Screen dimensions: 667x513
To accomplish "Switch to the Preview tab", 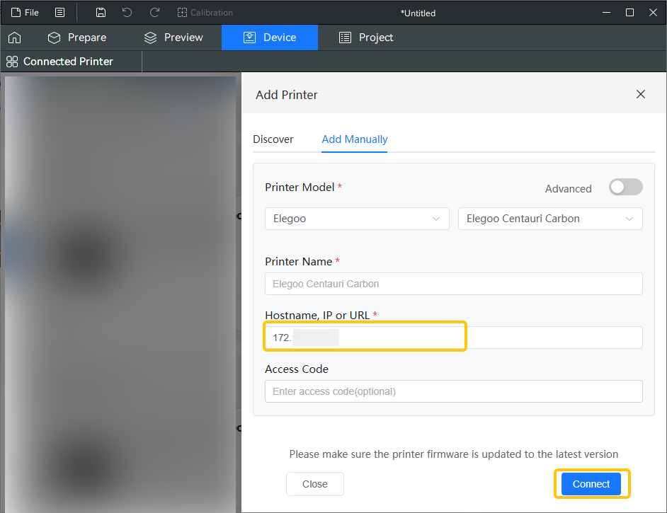I will (173, 38).
